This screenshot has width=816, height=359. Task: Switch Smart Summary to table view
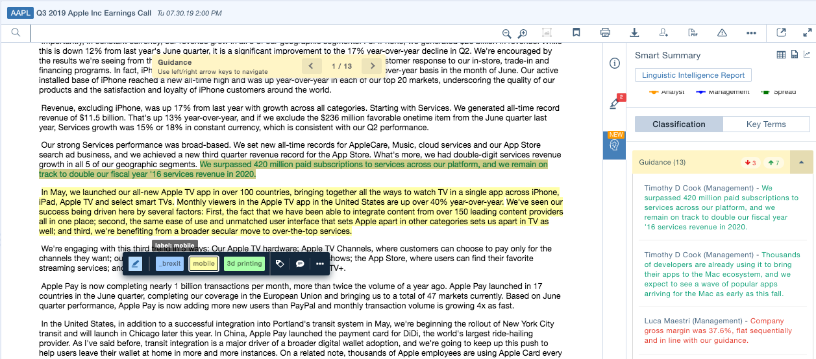782,55
